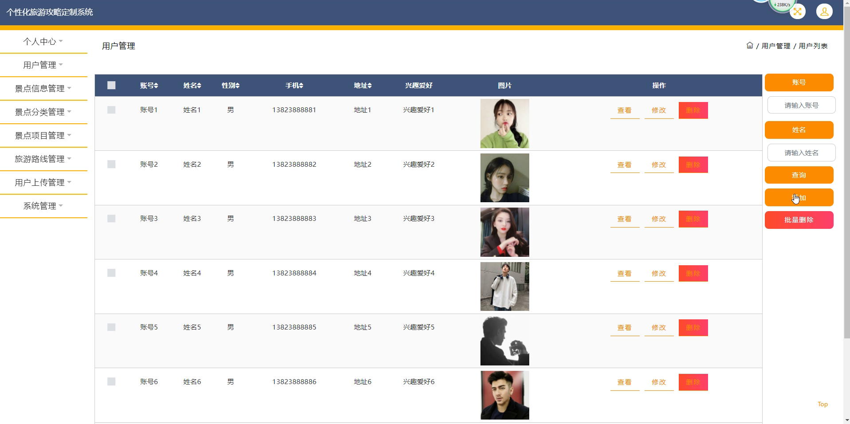This screenshot has height=424, width=850.
Task: Focus the 请输入姓名 input field
Action: coord(801,153)
